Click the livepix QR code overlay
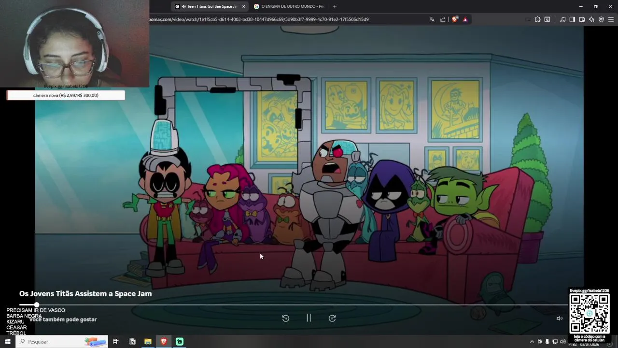Screen dimensions: 618x348 click(590, 313)
